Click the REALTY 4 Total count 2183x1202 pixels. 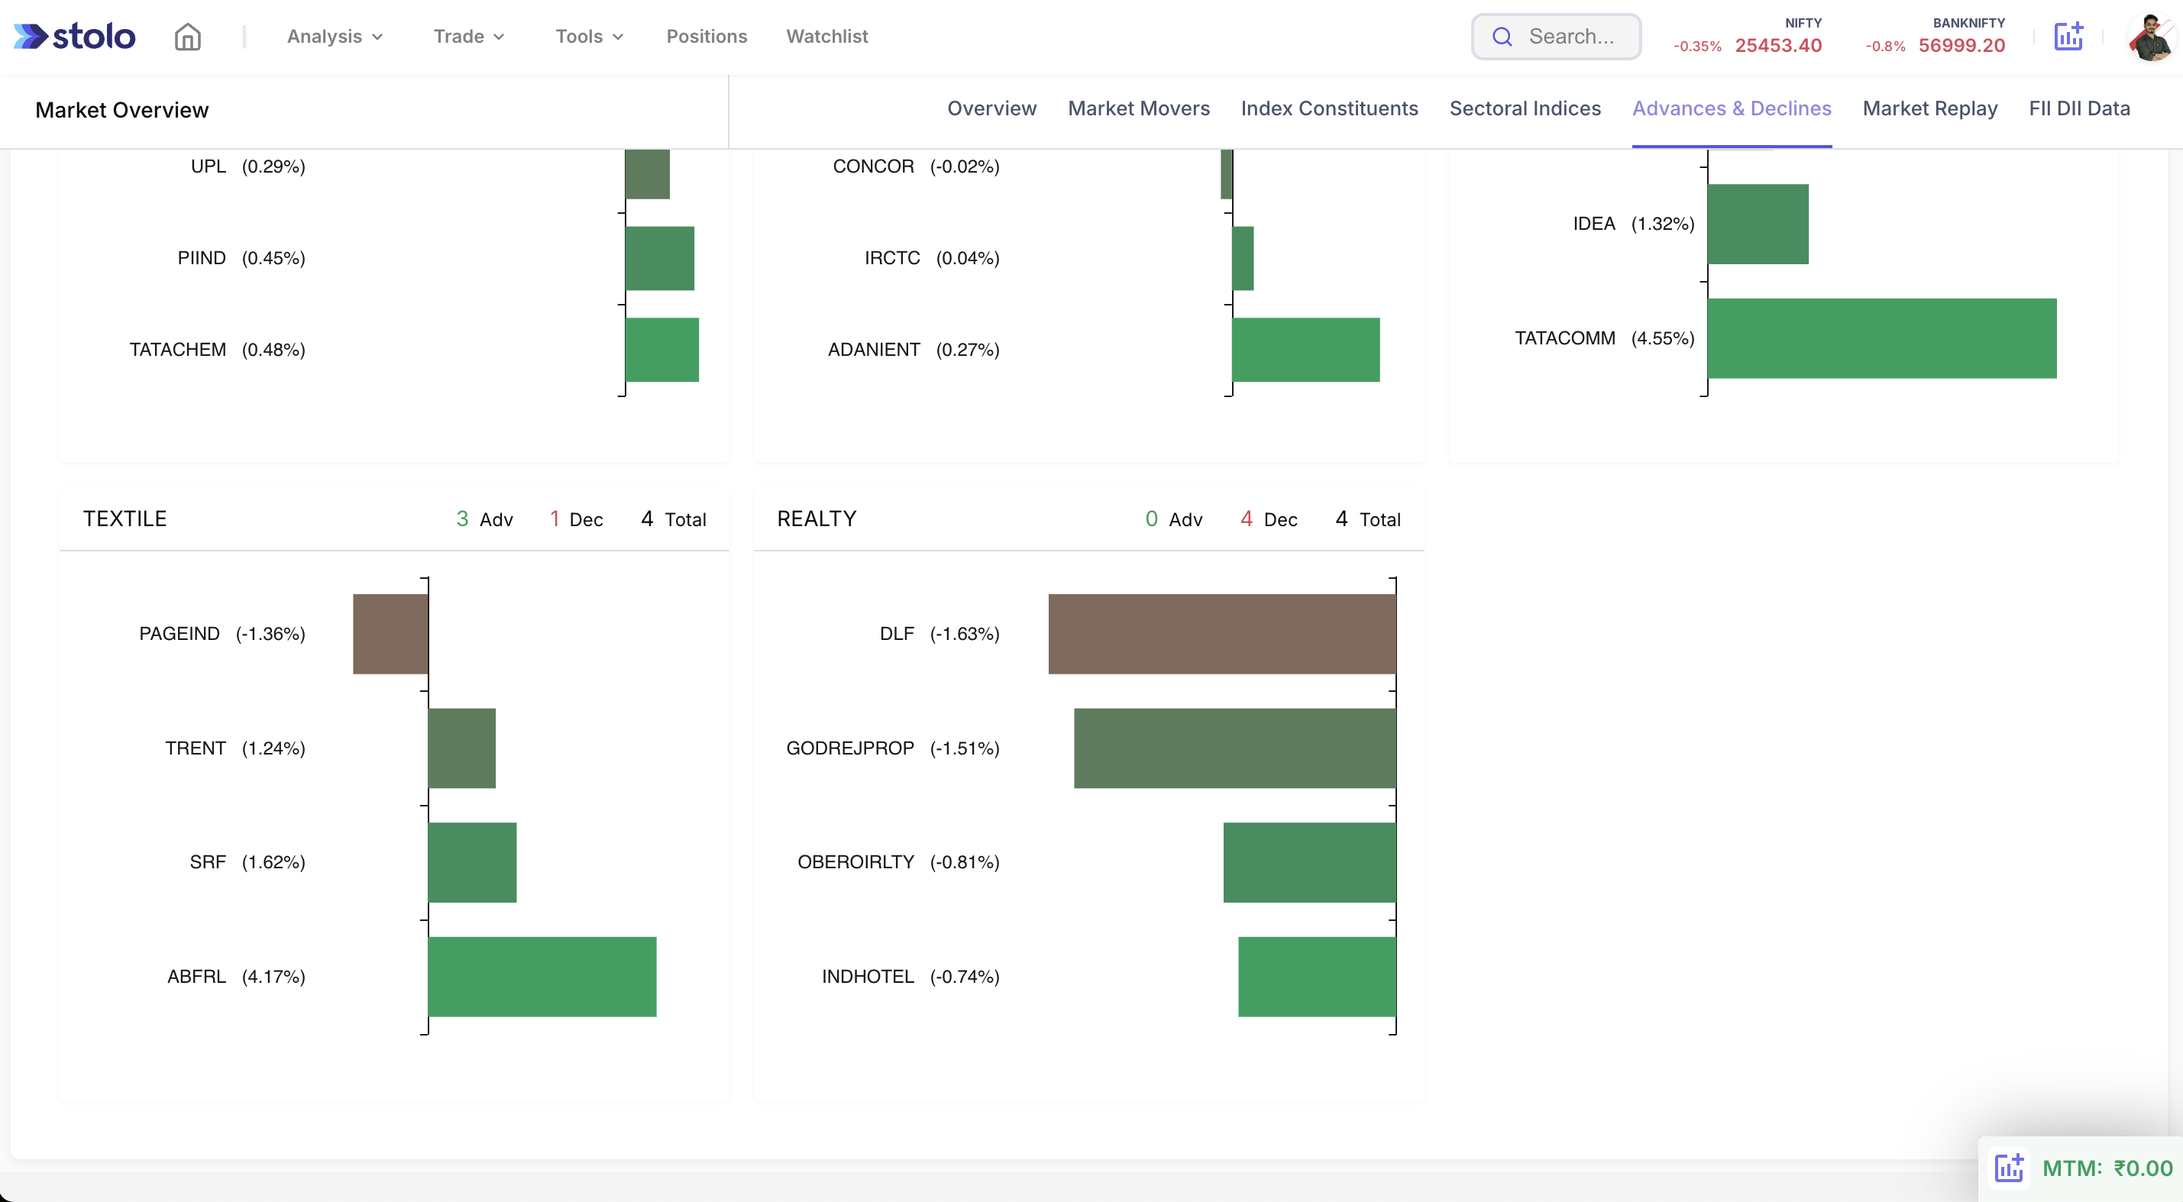[x=1368, y=519]
